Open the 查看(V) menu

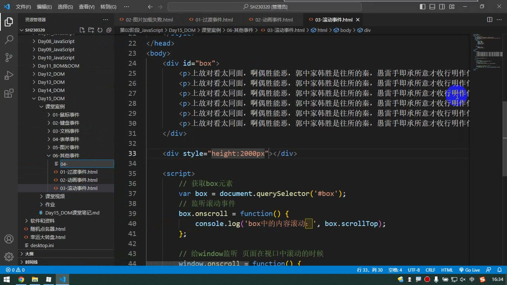point(87,7)
